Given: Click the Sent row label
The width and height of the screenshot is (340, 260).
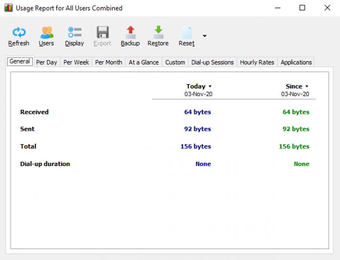Looking at the screenshot, I should point(27,129).
